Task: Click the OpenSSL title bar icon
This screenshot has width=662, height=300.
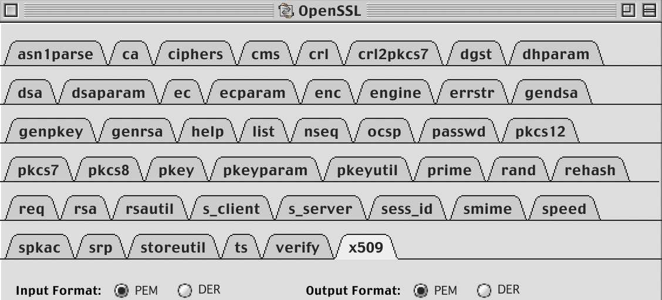Action: (286, 11)
